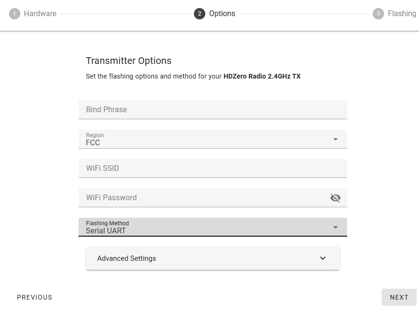Click the Transmitter Options heading
Screen dimensions: 419x310
pos(129,61)
